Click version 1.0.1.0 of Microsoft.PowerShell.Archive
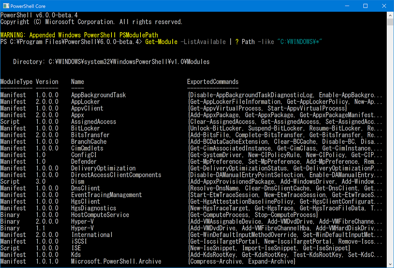Image resolution: width=394 pixels, height=268 pixels. tap(47, 262)
